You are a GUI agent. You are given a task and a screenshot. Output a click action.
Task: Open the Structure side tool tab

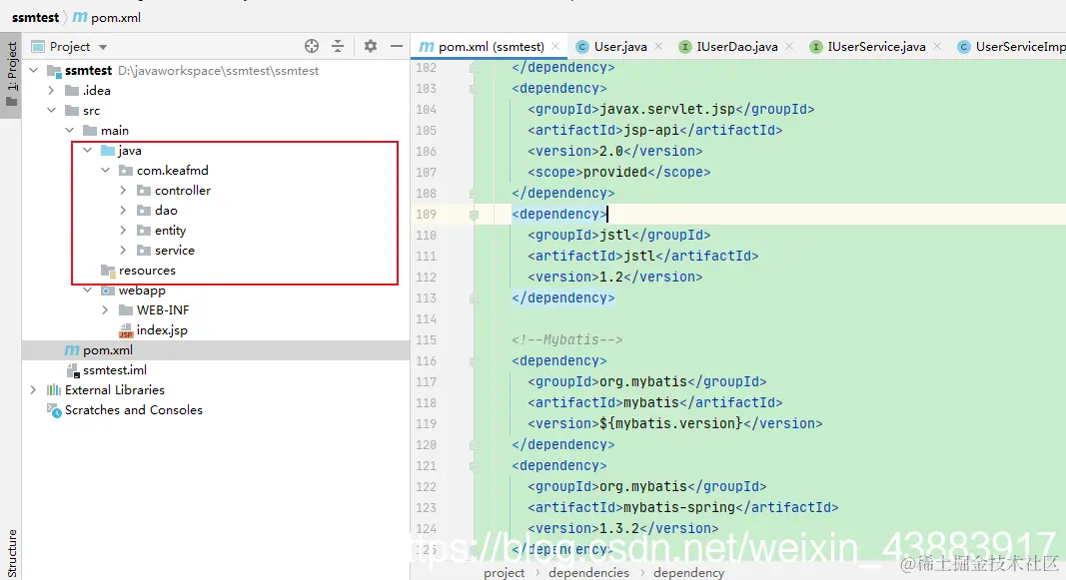11,553
